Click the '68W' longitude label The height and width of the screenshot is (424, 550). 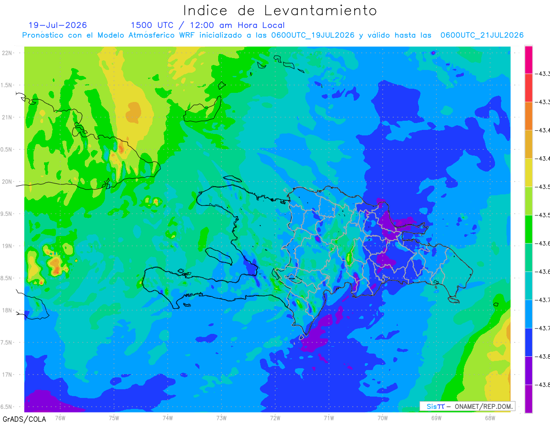click(489, 418)
